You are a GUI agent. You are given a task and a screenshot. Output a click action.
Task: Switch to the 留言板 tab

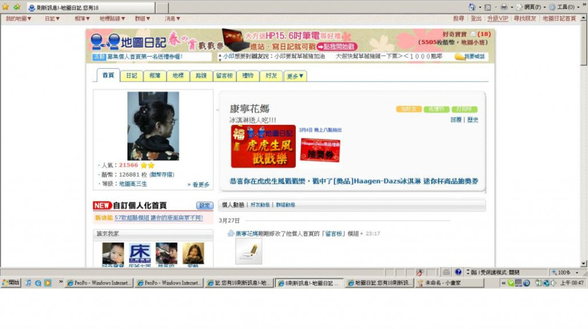(224, 76)
